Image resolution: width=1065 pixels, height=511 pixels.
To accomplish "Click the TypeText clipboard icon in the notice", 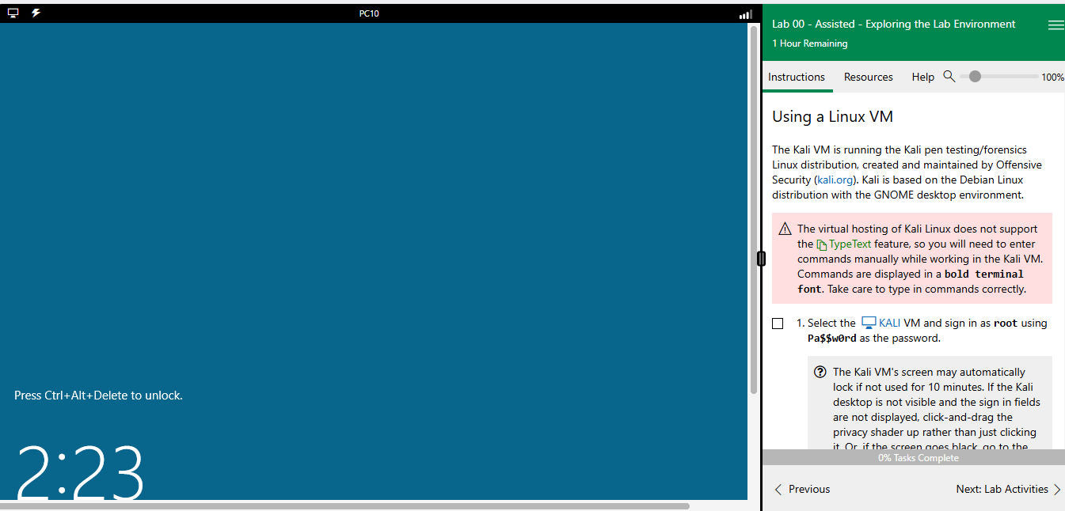I will pyautogui.click(x=823, y=244).
